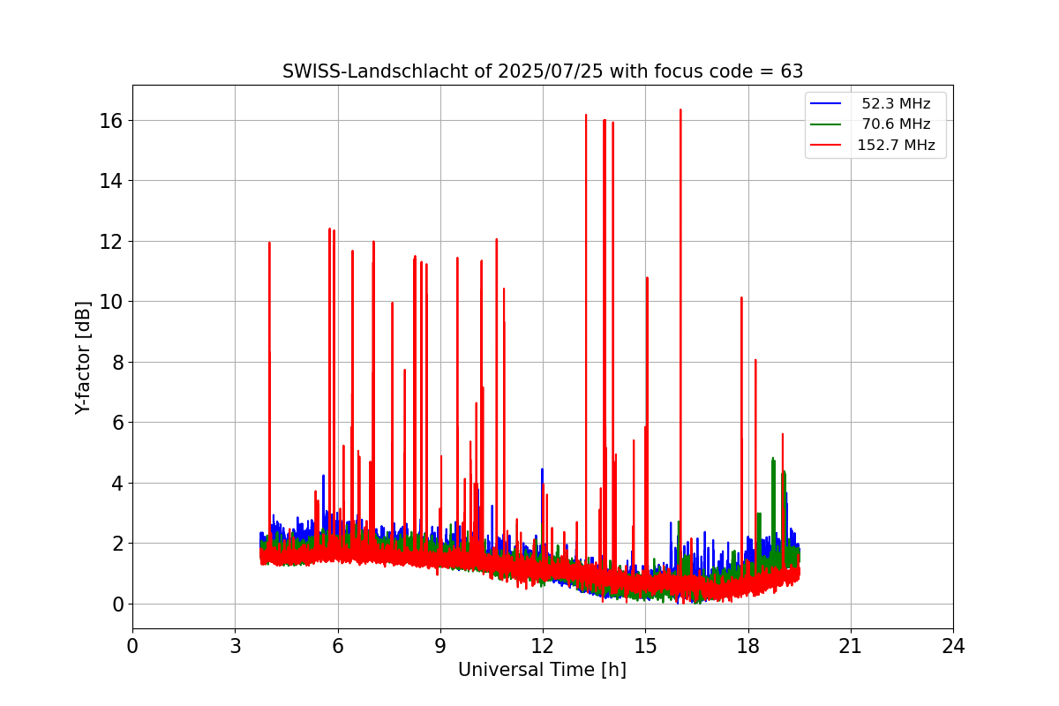Click x-axis tick label 18
The image size is (1059, 706).
(x=747, y=646)
